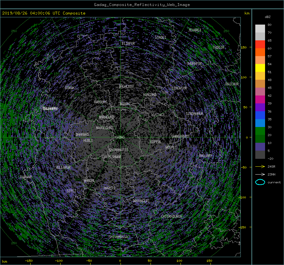
Task: Select the red 65 dBZ color swatch
Action: (260, 44)
